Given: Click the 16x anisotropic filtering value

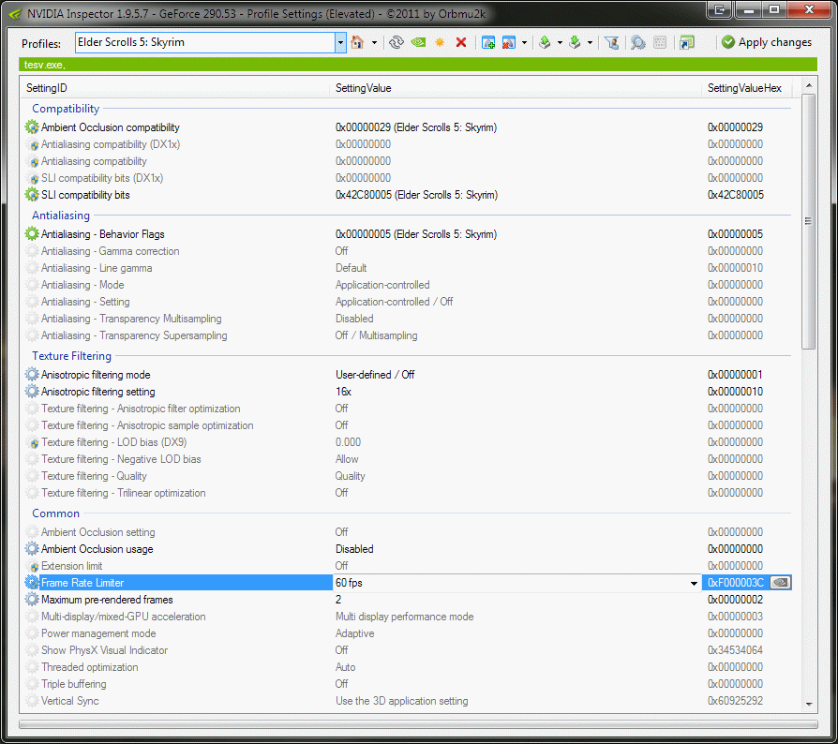Looking at the screenshot, I should pyautogui.click(x=344, y=392).
